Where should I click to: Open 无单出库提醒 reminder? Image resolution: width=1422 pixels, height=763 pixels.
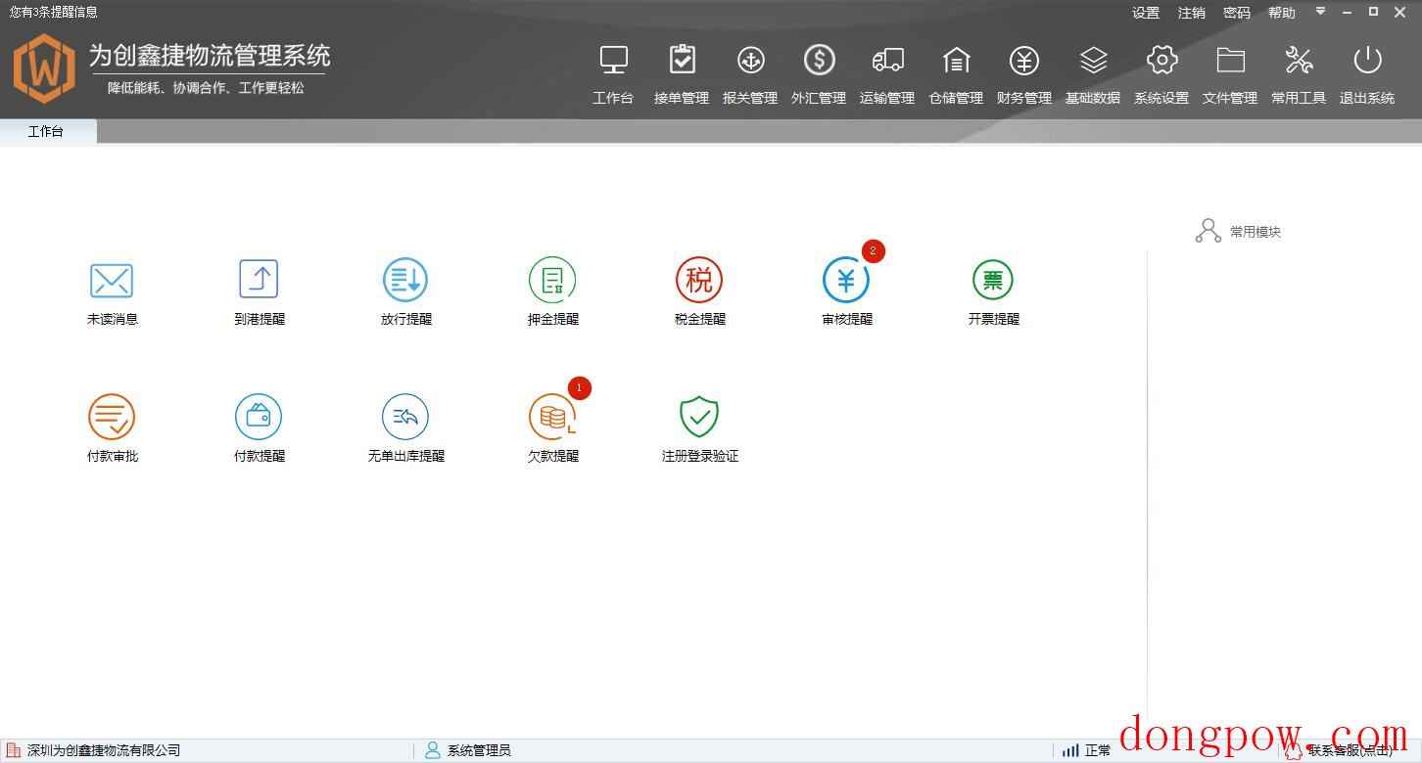pos(405,417)
